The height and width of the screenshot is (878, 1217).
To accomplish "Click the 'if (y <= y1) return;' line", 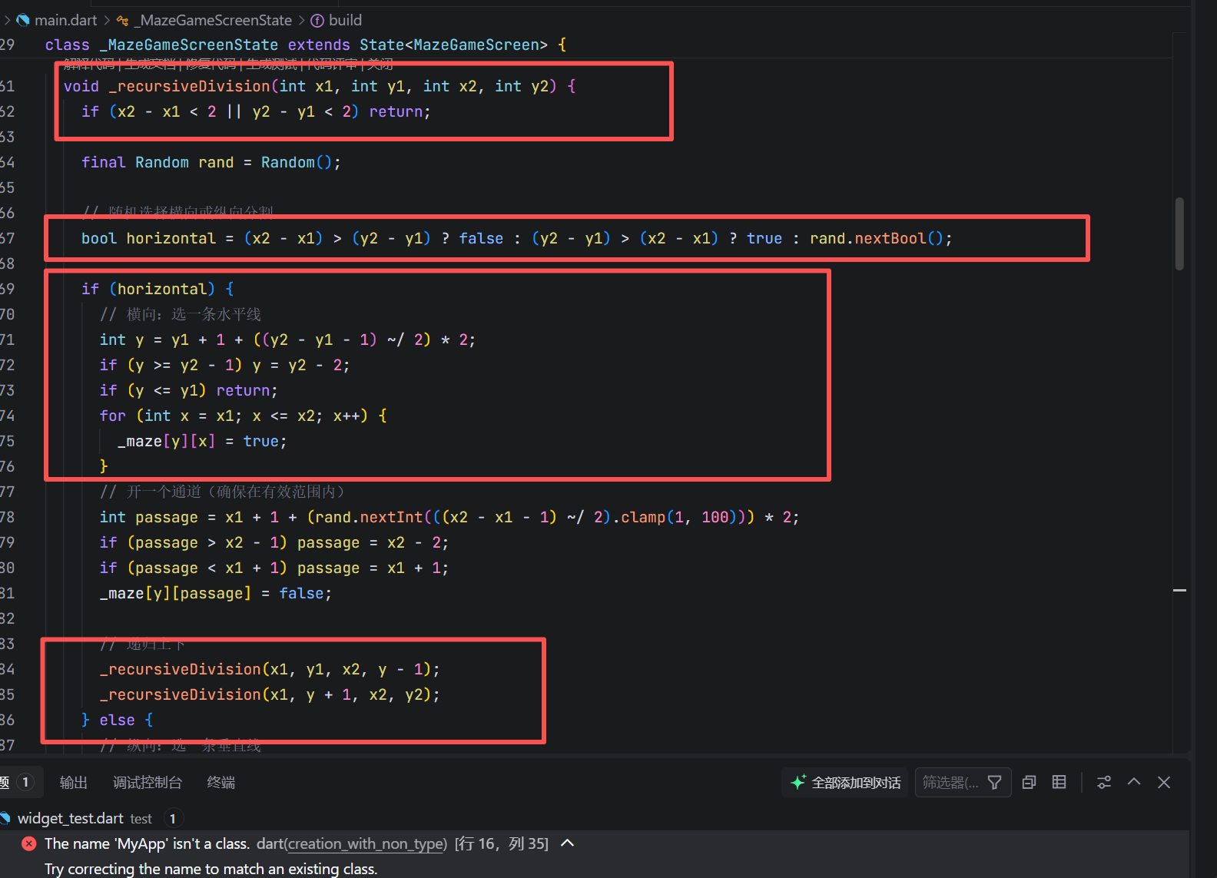I will [x=189, y=390].
